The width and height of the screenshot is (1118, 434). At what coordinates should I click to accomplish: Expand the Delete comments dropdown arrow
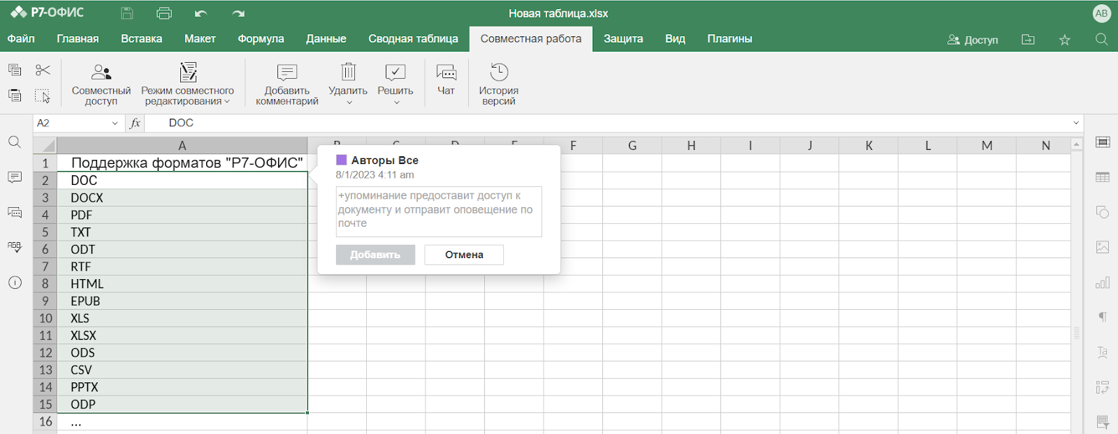(349, 102)
